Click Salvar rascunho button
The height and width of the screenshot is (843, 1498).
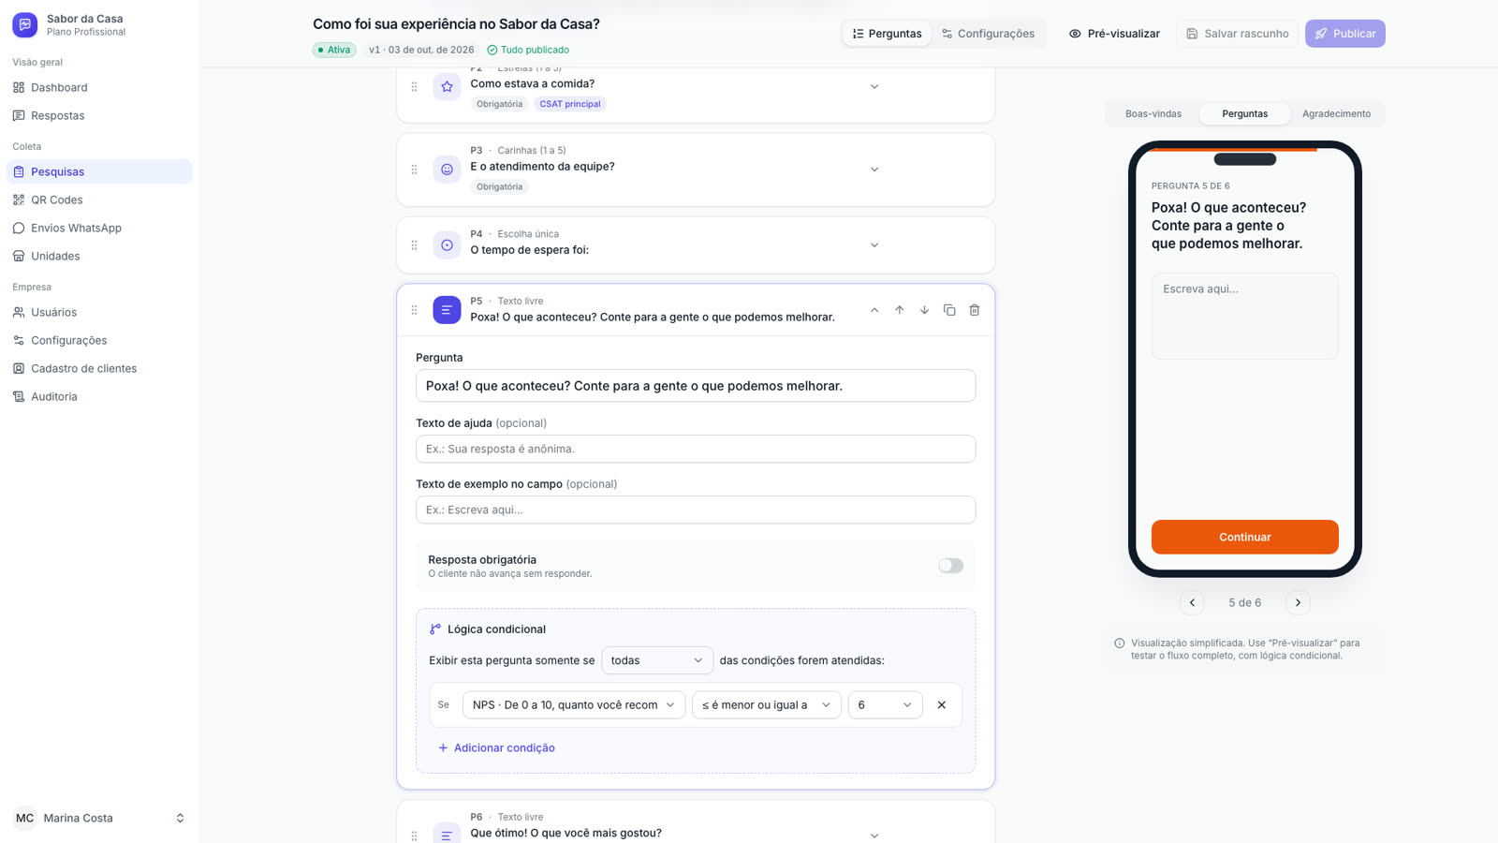point(1237,34)
